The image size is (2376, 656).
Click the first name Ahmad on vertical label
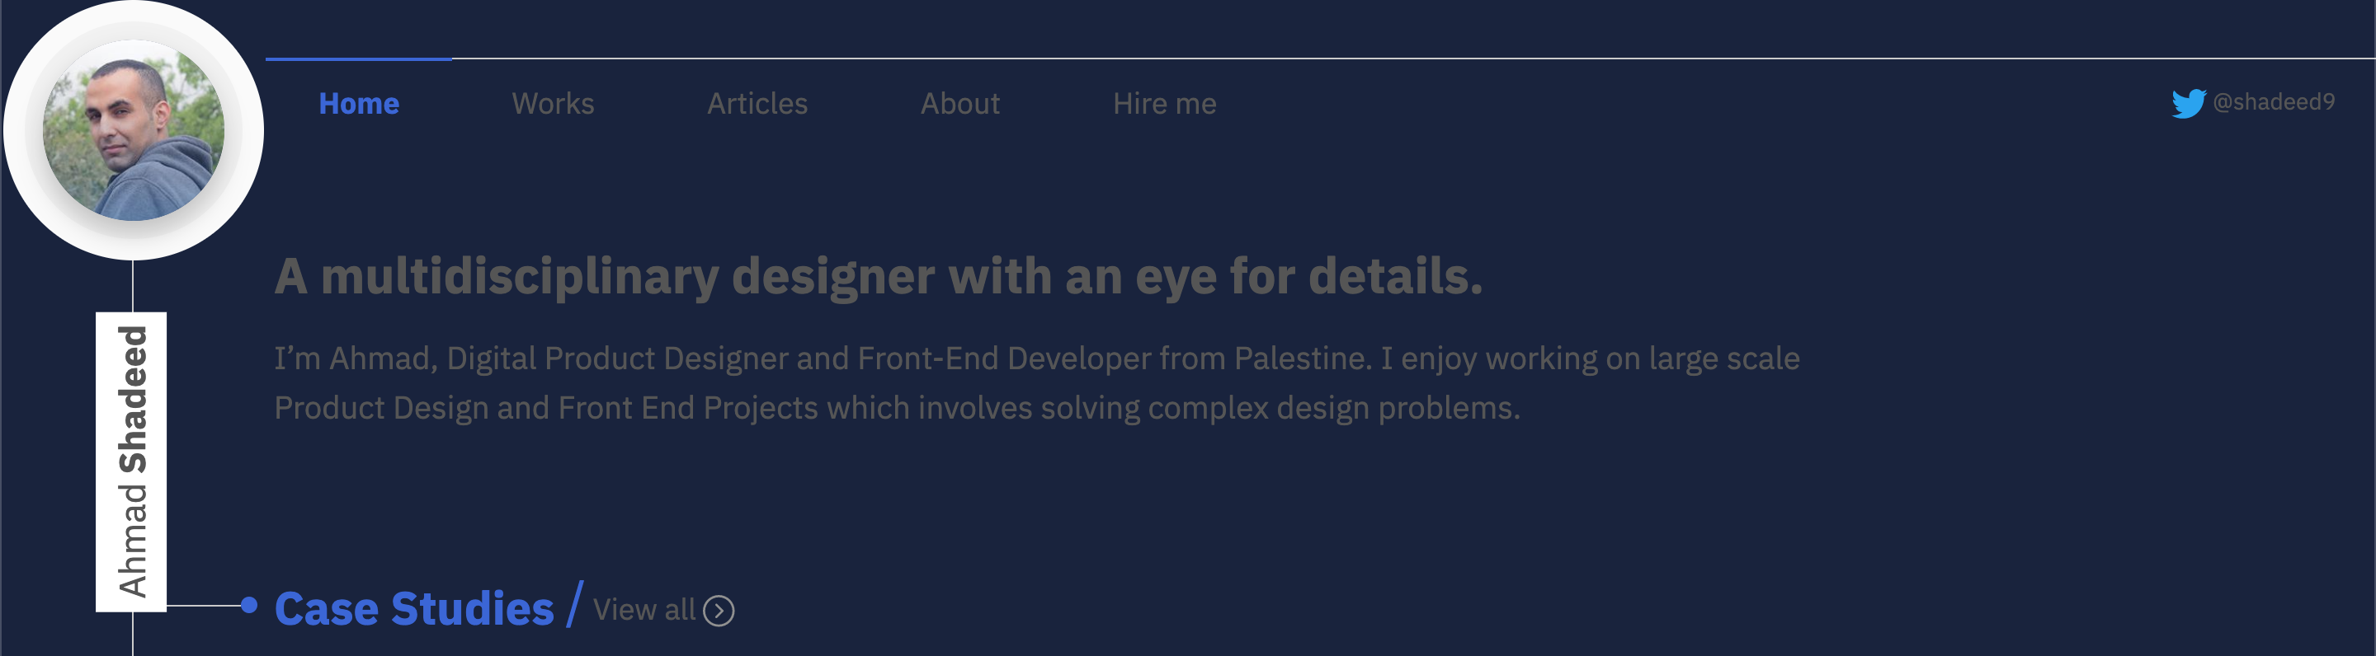click(x=133, y=541)
